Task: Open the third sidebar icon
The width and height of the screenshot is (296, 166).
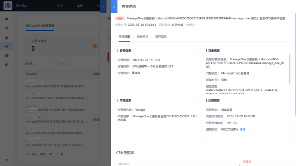Action: [x=7, y=38]
